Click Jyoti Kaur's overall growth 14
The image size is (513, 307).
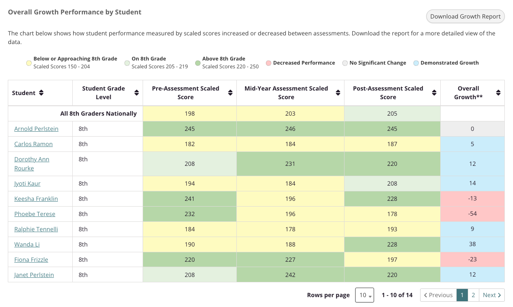click(472, 184)
